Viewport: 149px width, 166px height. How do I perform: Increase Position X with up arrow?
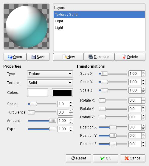[143, 126]
